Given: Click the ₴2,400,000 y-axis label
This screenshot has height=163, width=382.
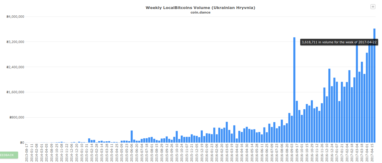Looking at the screenshot, I should coord(15,67).
